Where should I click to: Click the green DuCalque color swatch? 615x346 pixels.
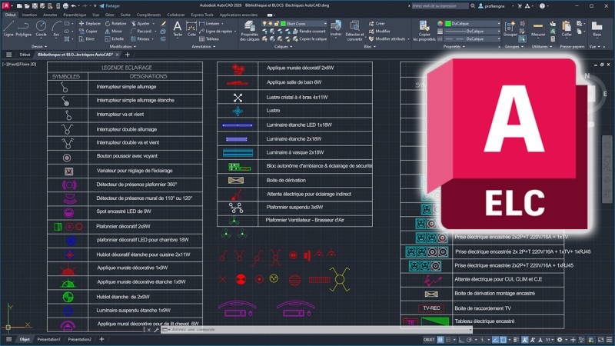(x=448, y=24)
